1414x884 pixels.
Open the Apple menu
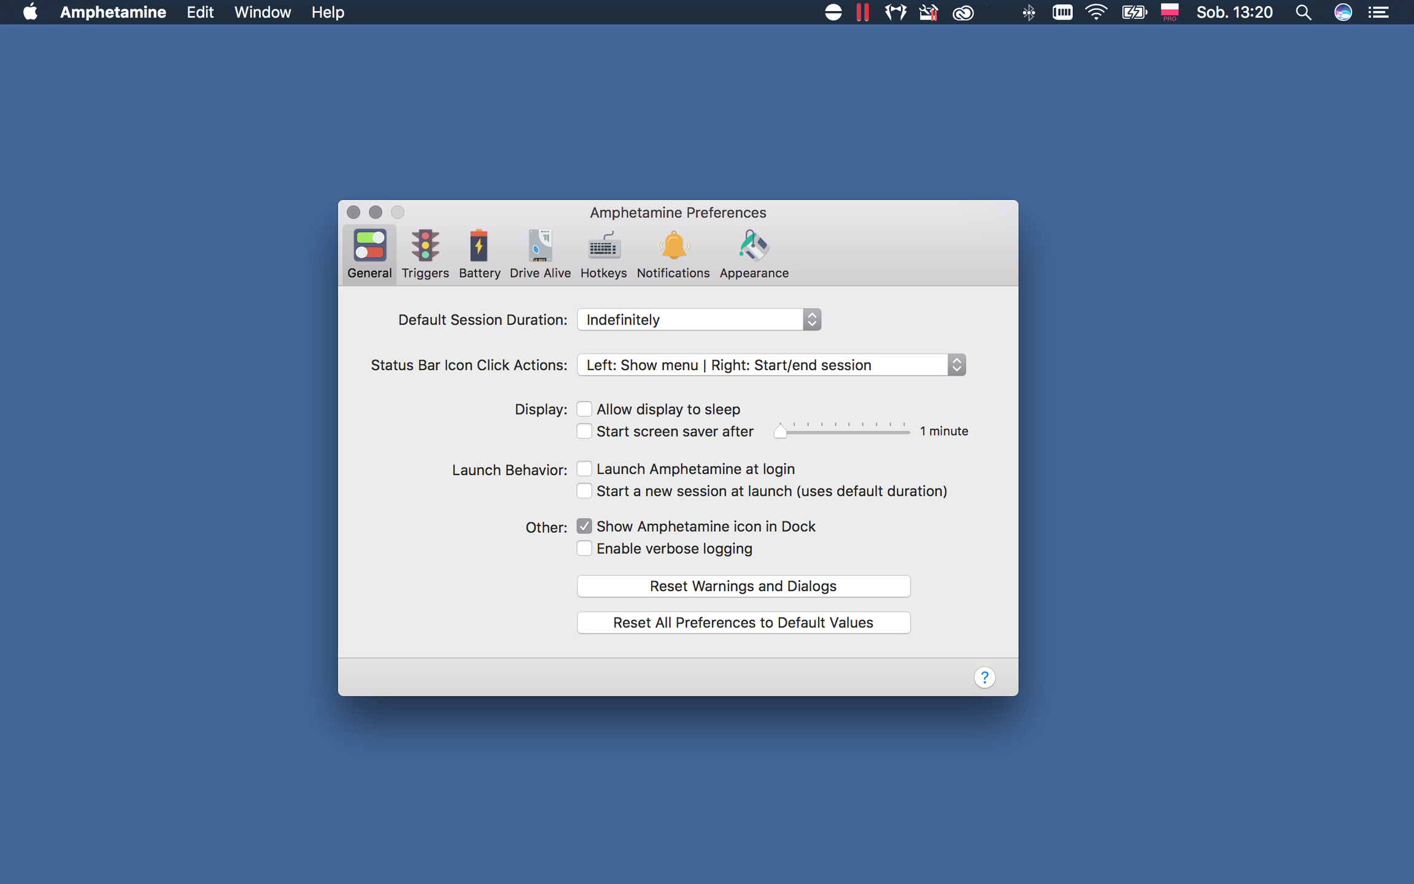click(30, 12)
